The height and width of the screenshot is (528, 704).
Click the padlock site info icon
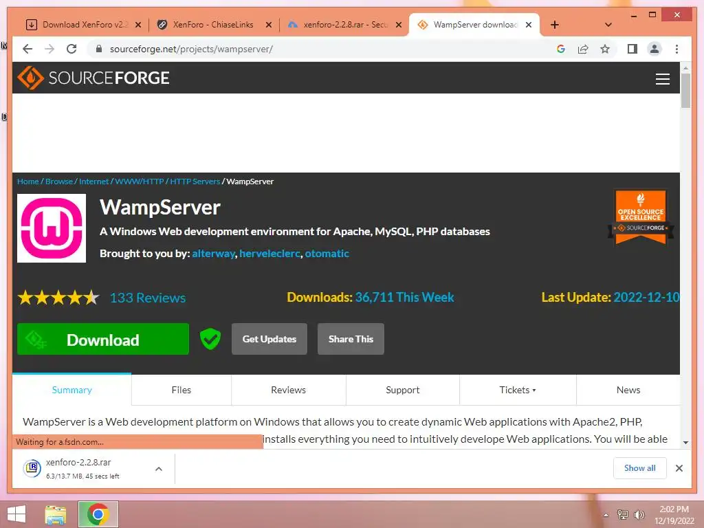[99, 49]
